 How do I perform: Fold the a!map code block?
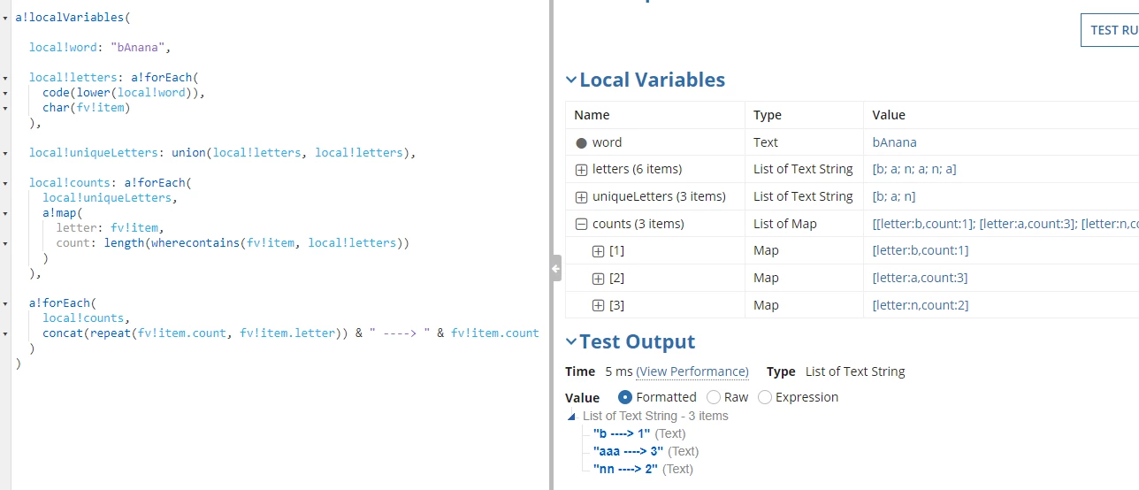click(x=5, y=213)
